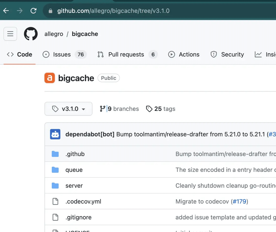Viewport: 276px width, 232px height.
Task: Open the 'added issue template' commit message
Action: click(226, 217)
